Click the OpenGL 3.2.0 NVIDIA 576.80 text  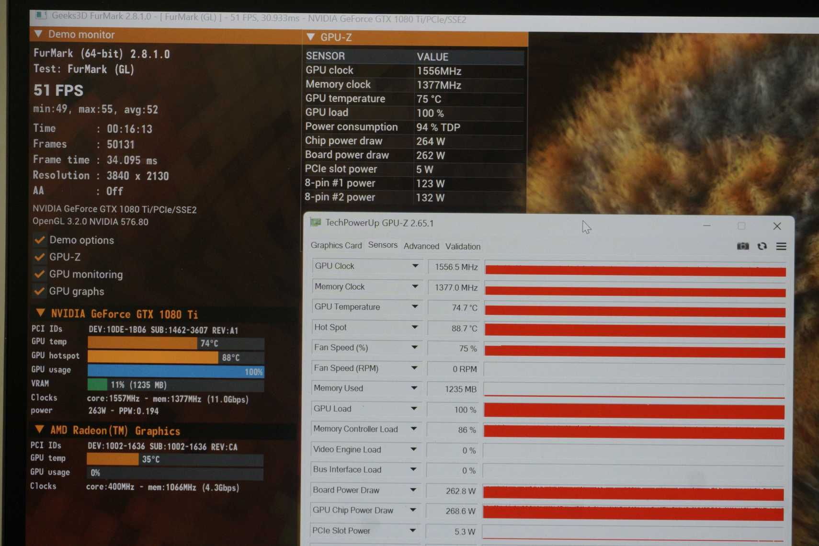(91, 221)
